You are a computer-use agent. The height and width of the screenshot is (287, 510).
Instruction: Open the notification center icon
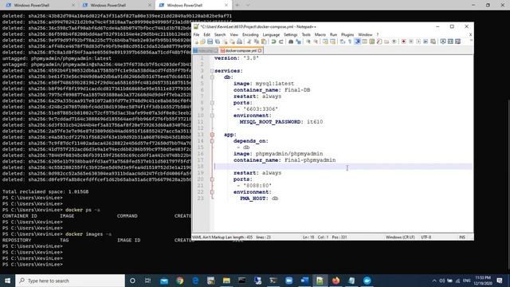(x=500, y=281)
